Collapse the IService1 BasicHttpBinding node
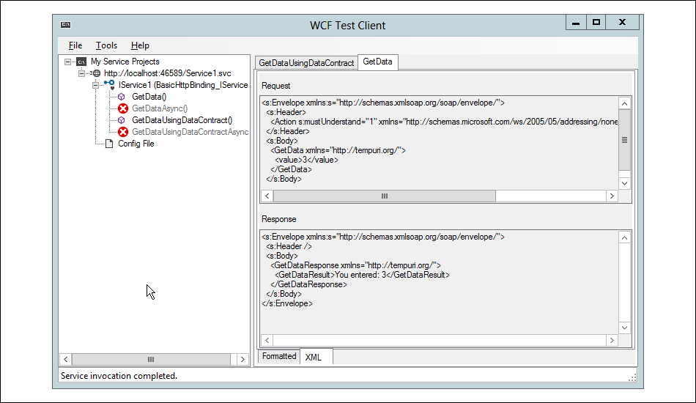Viewport: 696px width, 403px height. (x=95, y=85)
